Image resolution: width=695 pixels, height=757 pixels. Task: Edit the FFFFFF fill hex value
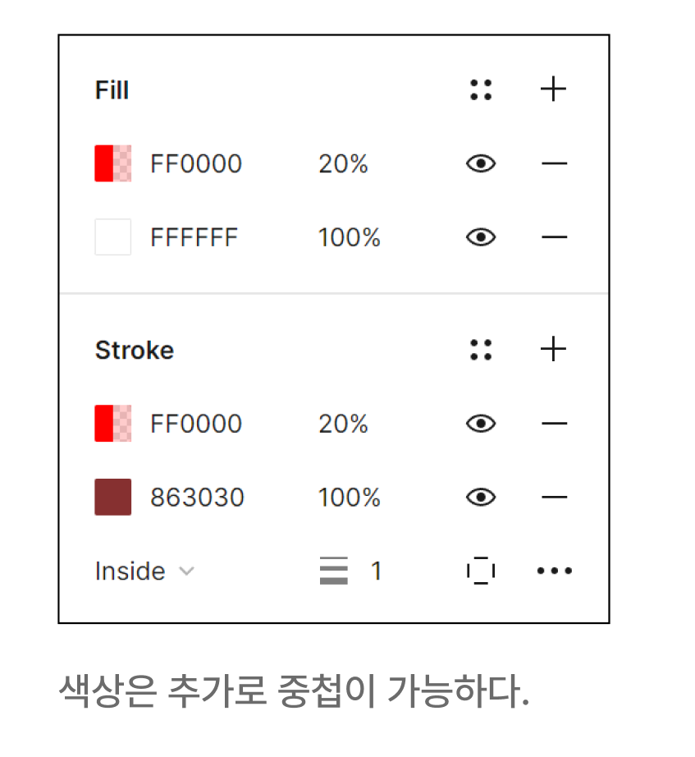point(194,237)
